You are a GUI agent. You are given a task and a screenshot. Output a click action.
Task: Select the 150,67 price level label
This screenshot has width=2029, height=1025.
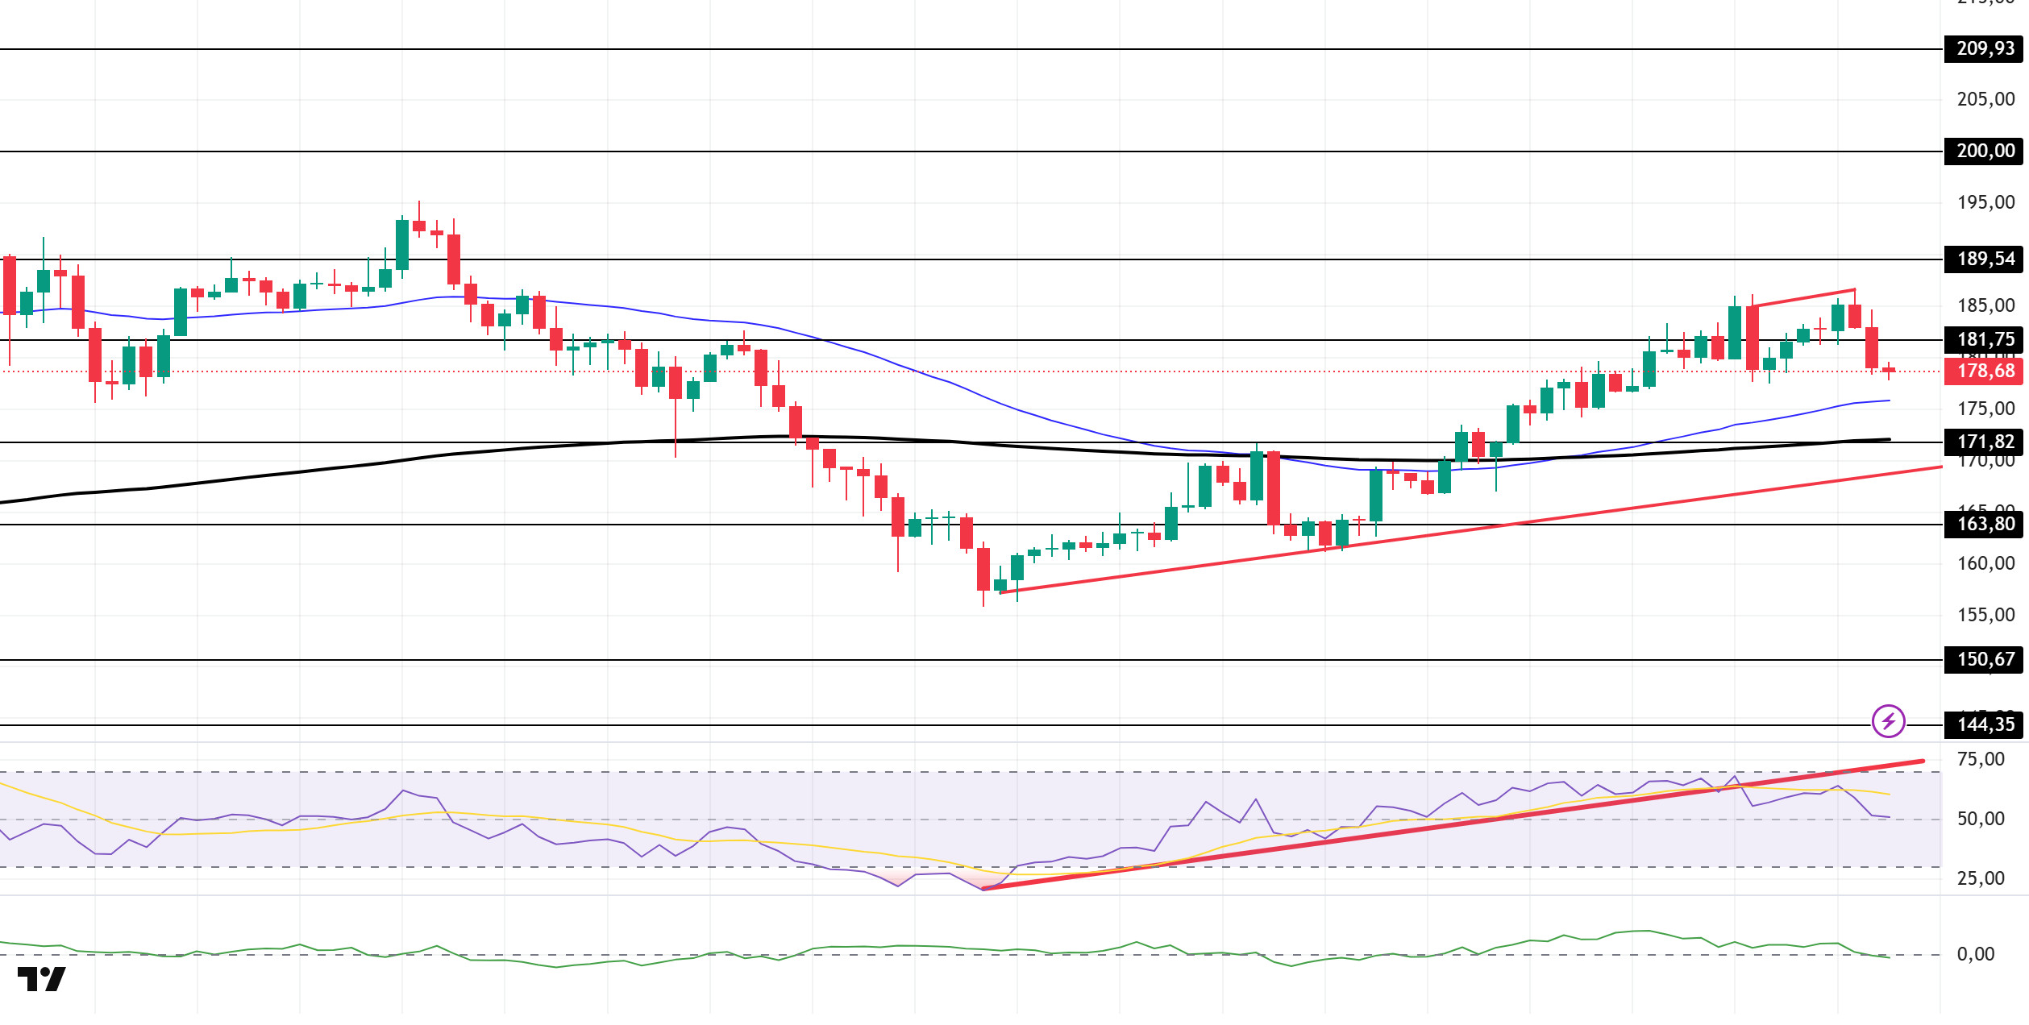point(1984,659)
